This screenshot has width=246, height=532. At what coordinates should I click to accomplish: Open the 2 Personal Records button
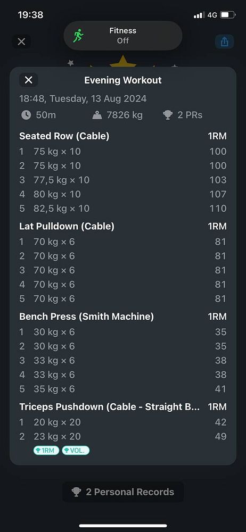[x=123, y=492]
